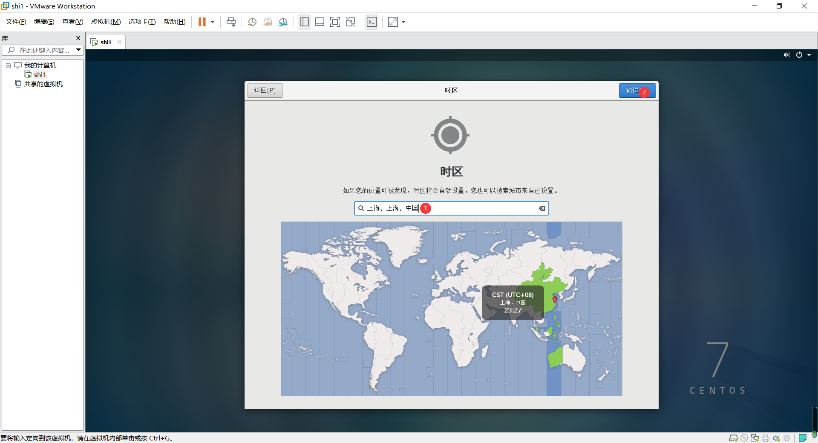Toggle the console view
The width and height of the screenshot is (818, 443).
tap(372, 22)
